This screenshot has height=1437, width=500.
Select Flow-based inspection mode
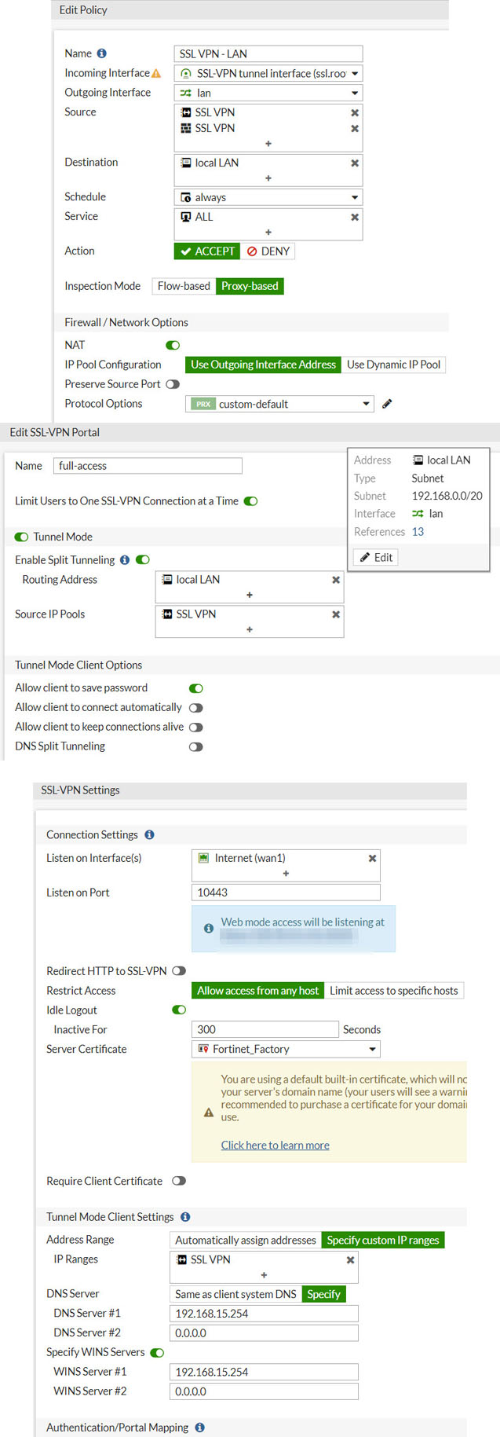click(184, 286)
